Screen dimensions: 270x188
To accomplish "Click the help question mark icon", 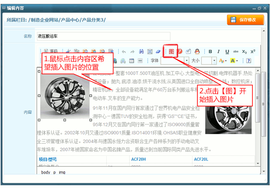I will (x=249, y=61).
